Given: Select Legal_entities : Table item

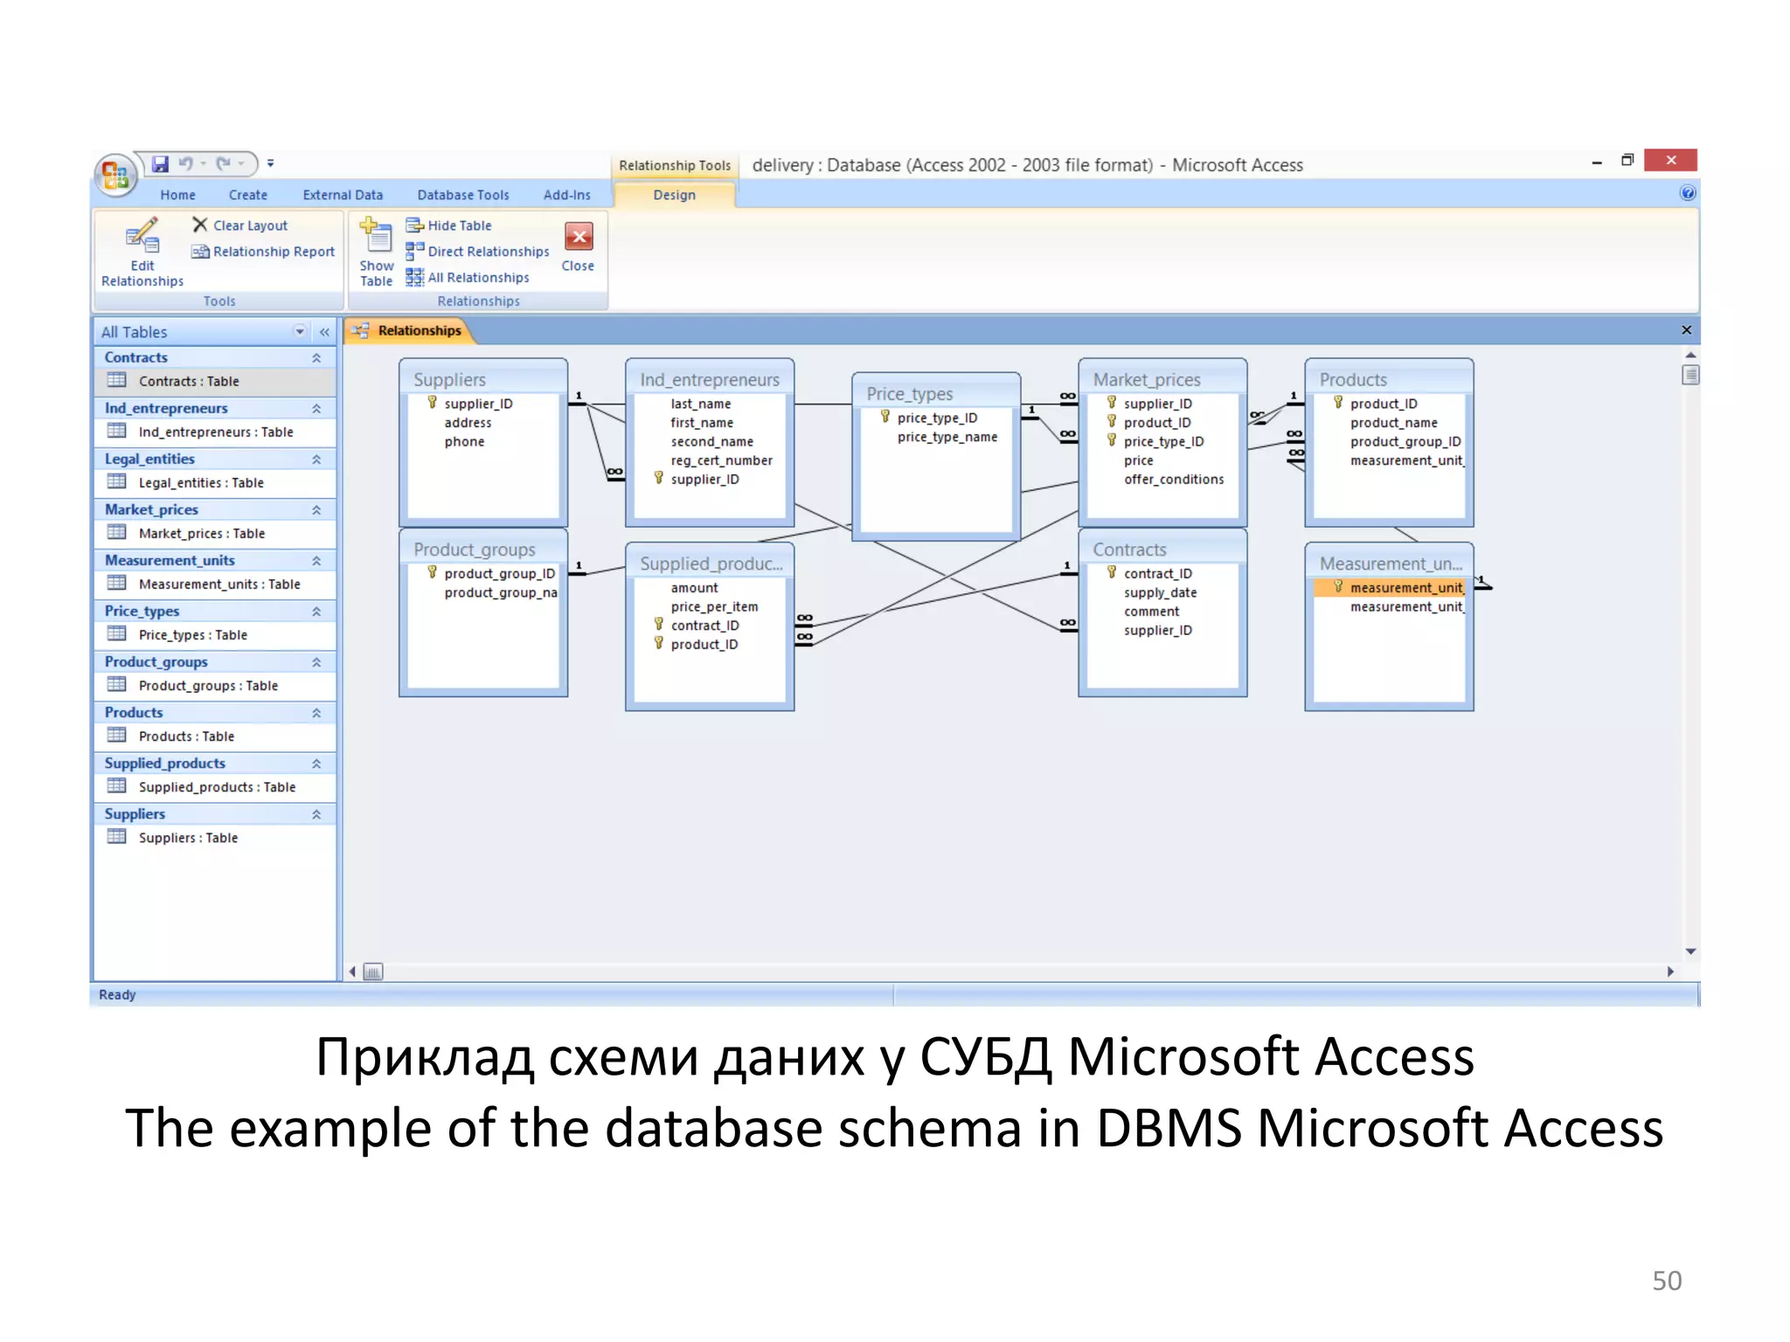Looking at the screenshot, I should pyautogui.click(x=214, y=482).
